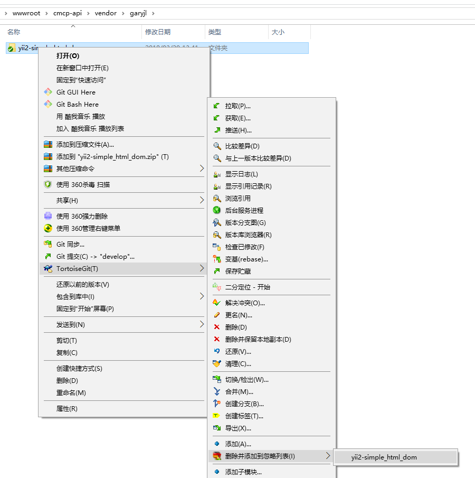Select 添加子模块 in TortoiseGit submenu

(x=272, y=472)
